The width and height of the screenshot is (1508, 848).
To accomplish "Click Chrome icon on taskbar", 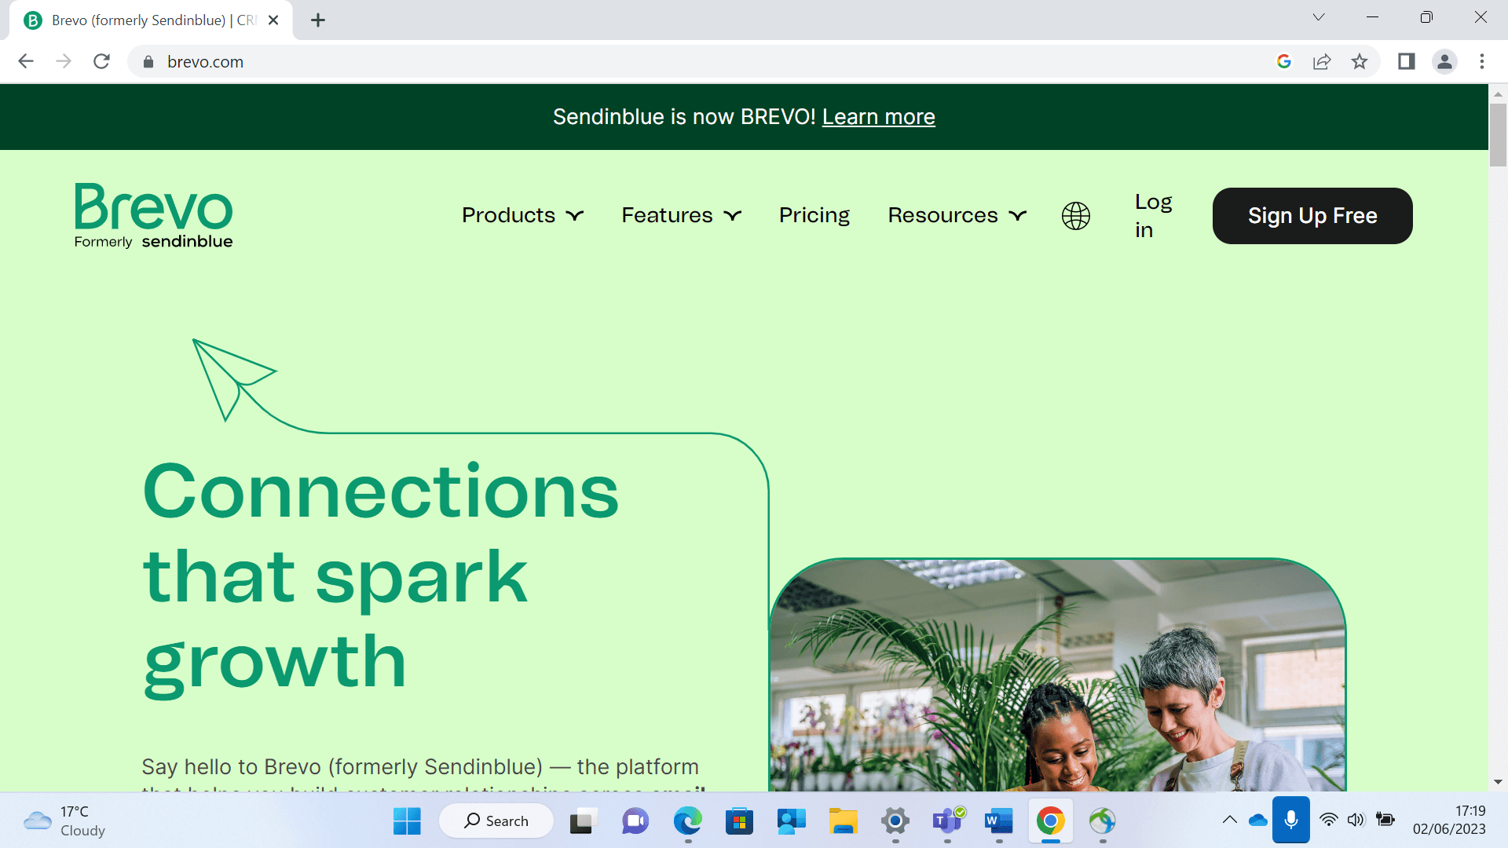I will pos(1051,821).
